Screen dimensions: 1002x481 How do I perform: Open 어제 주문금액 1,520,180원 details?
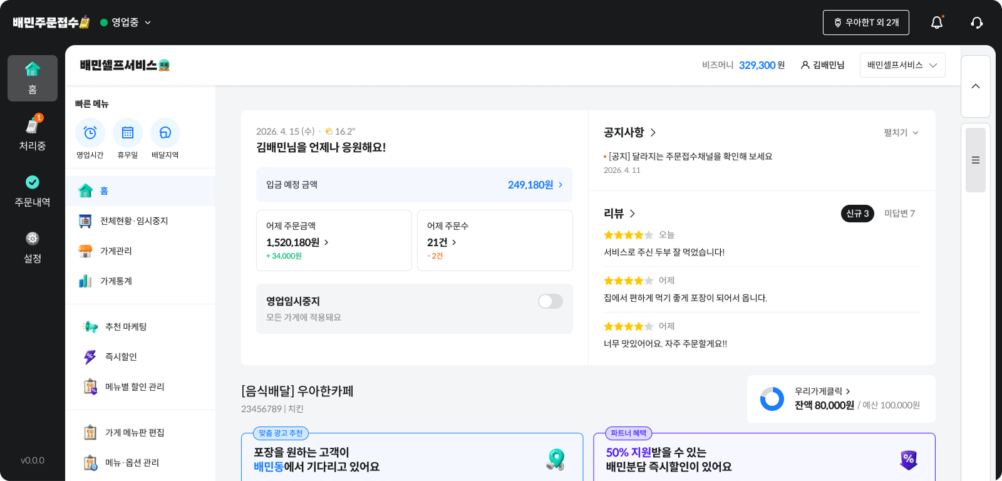(x=334, y=240)
